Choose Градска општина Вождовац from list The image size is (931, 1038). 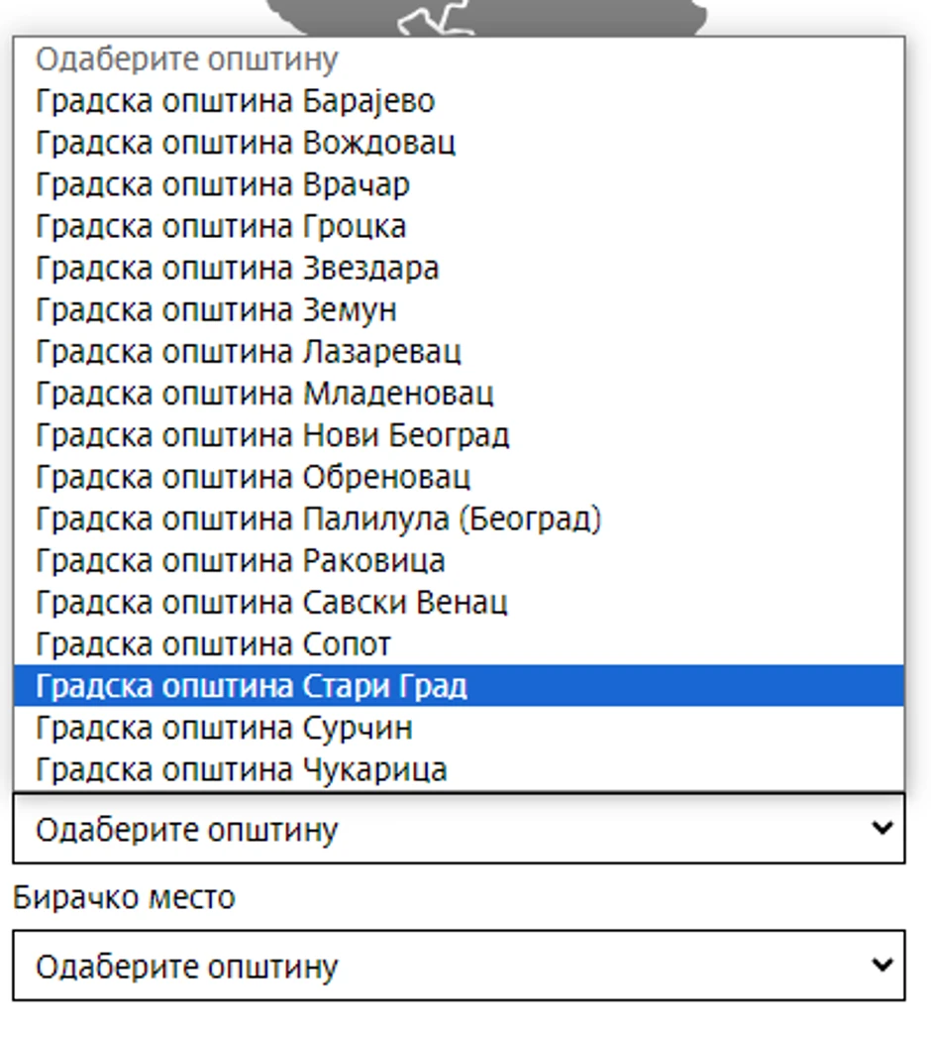[x=246, y=143]
